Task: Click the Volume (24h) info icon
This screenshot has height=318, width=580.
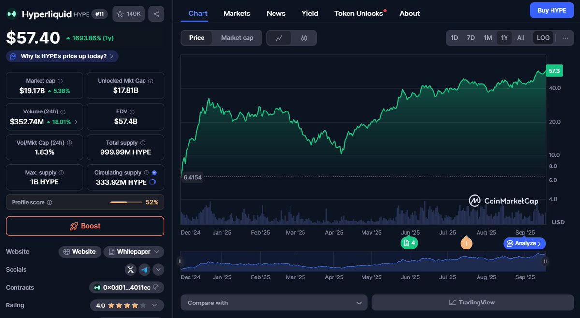Action: (x=63, y=112)
